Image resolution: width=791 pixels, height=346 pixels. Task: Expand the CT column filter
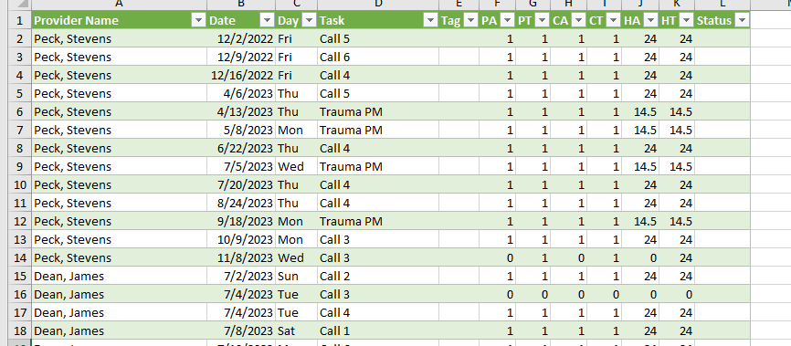(614, 21)
